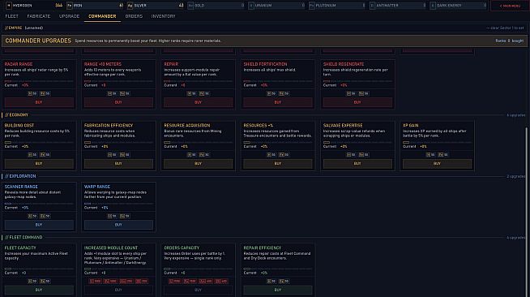
Task: Click the Silver Ag resource icon
Action: (130, 6)
